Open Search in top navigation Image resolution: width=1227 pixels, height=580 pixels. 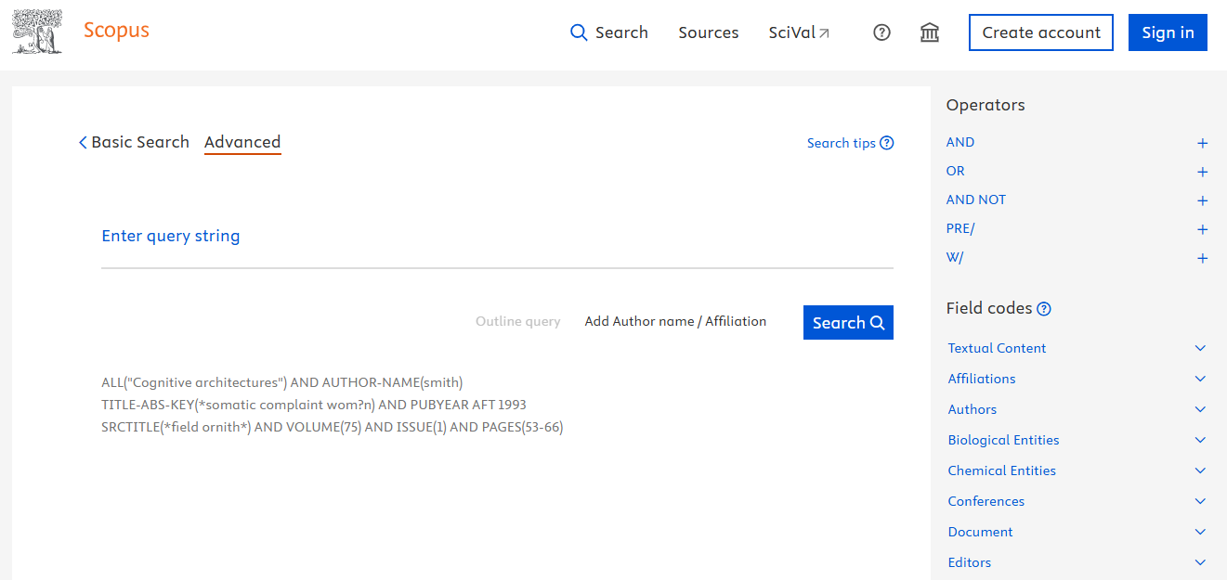pyautogui.click(x=609, y=32)
